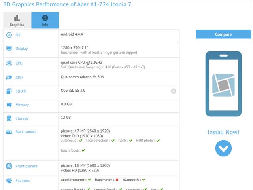Click the CPU label
The height and width of the screenshot is (190, 253).
[x=19, y=63]
